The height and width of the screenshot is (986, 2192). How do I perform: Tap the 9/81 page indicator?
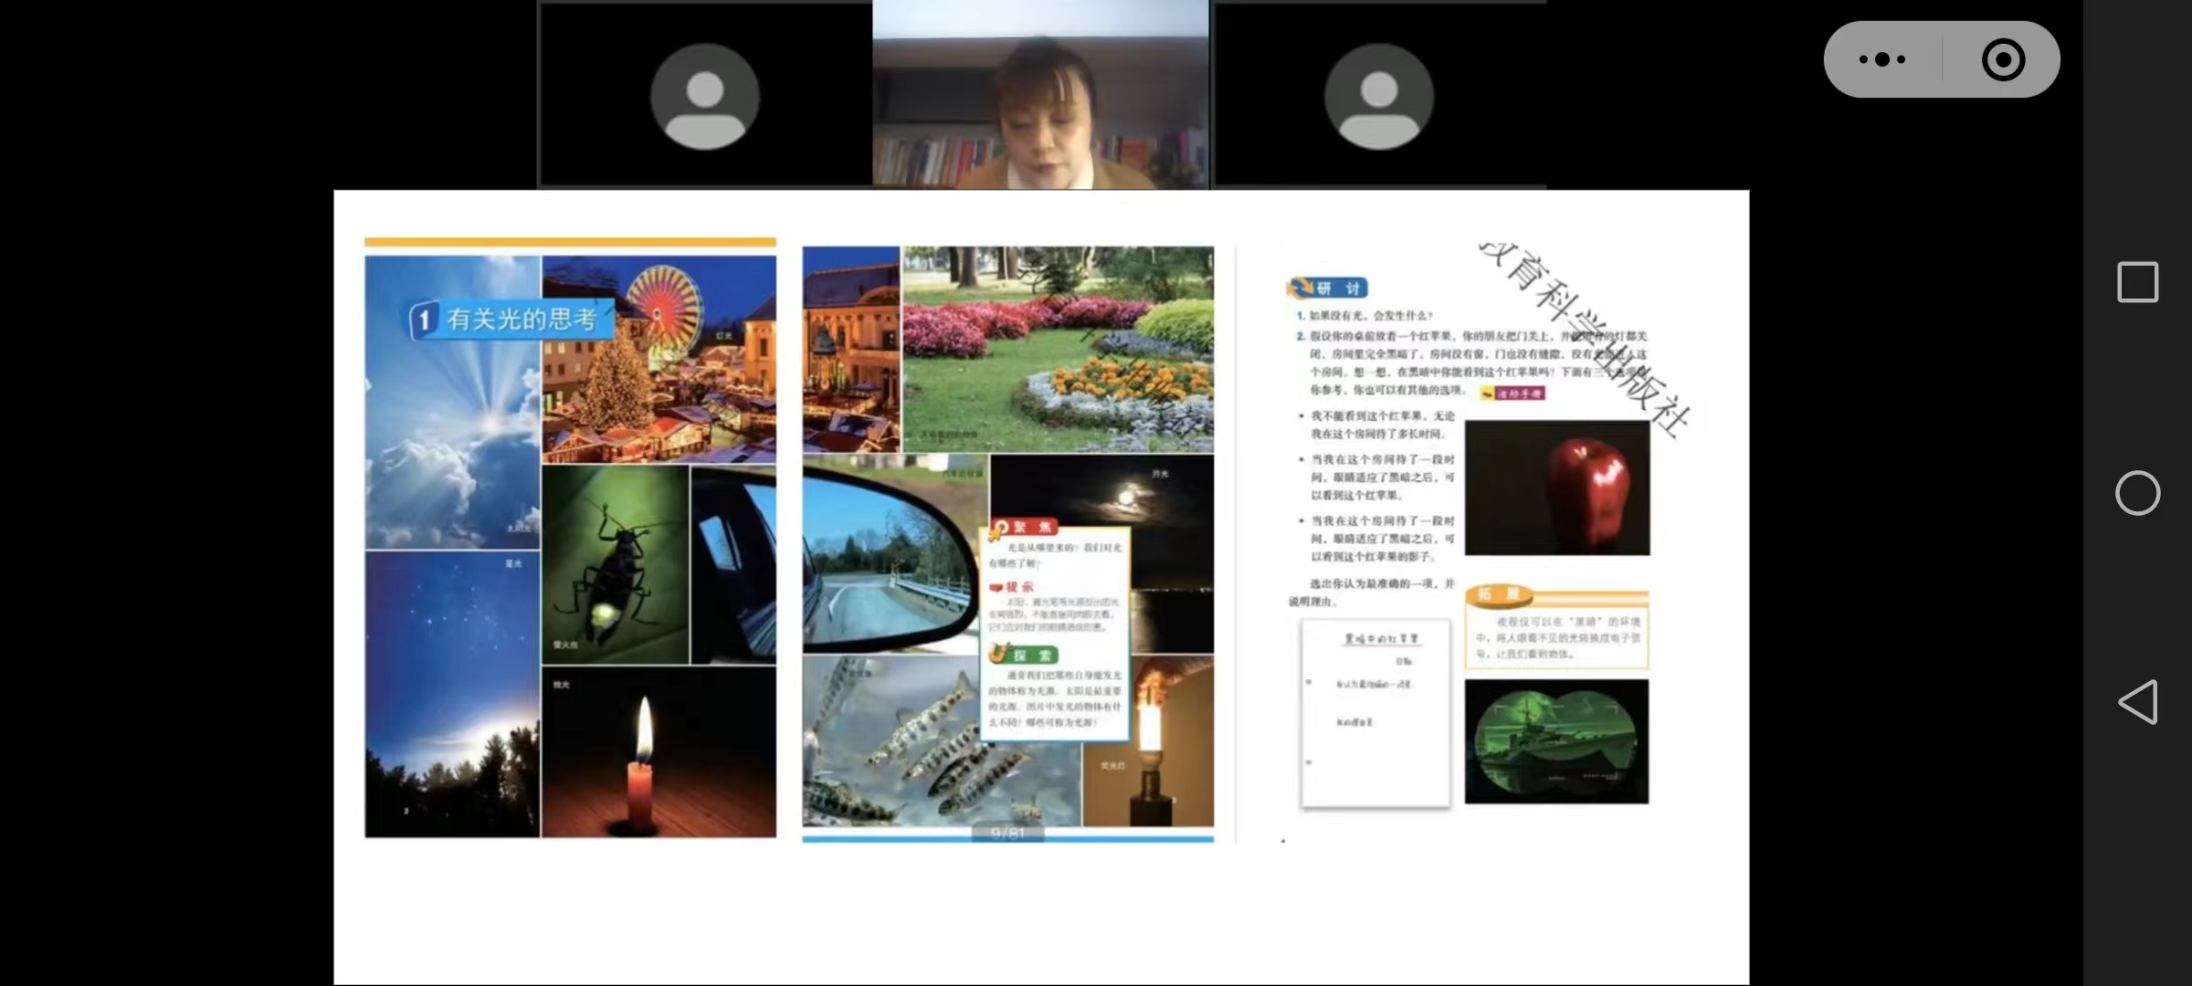tap(1007, 833)
